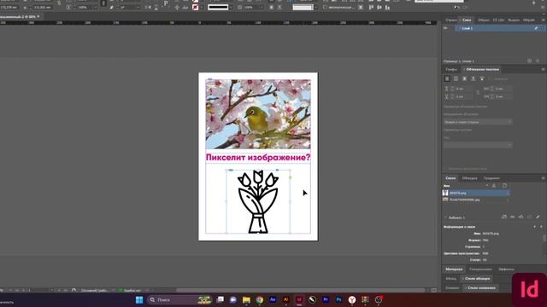Toggle the auto-fit checkbox in control bar
Screen dimensions: 547x307
(325, 8)
